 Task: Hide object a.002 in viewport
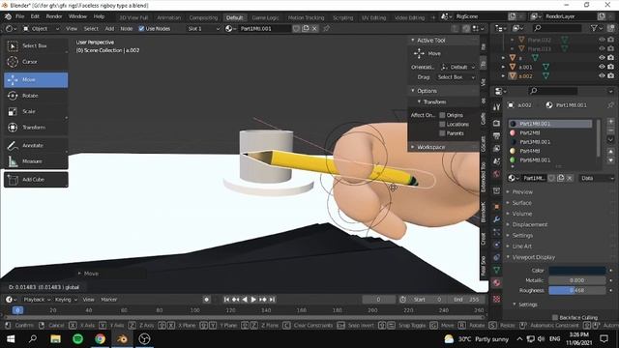pyautogui.click(x=602, y=75)
